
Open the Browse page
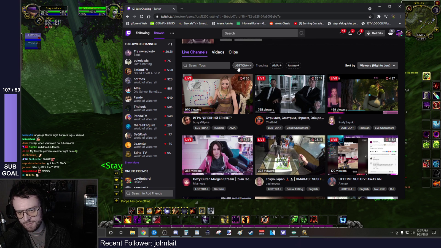coord(159,33)
